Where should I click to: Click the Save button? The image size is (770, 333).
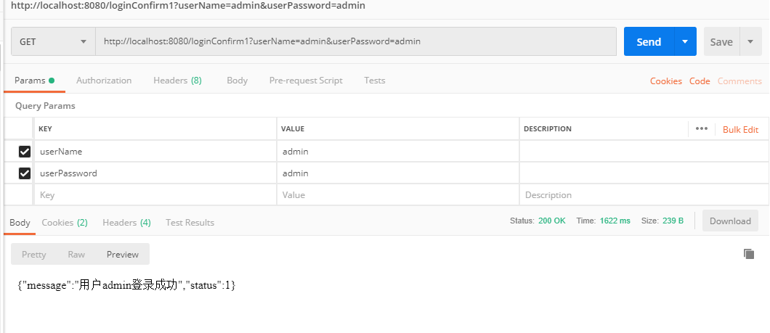click(721, 42)
